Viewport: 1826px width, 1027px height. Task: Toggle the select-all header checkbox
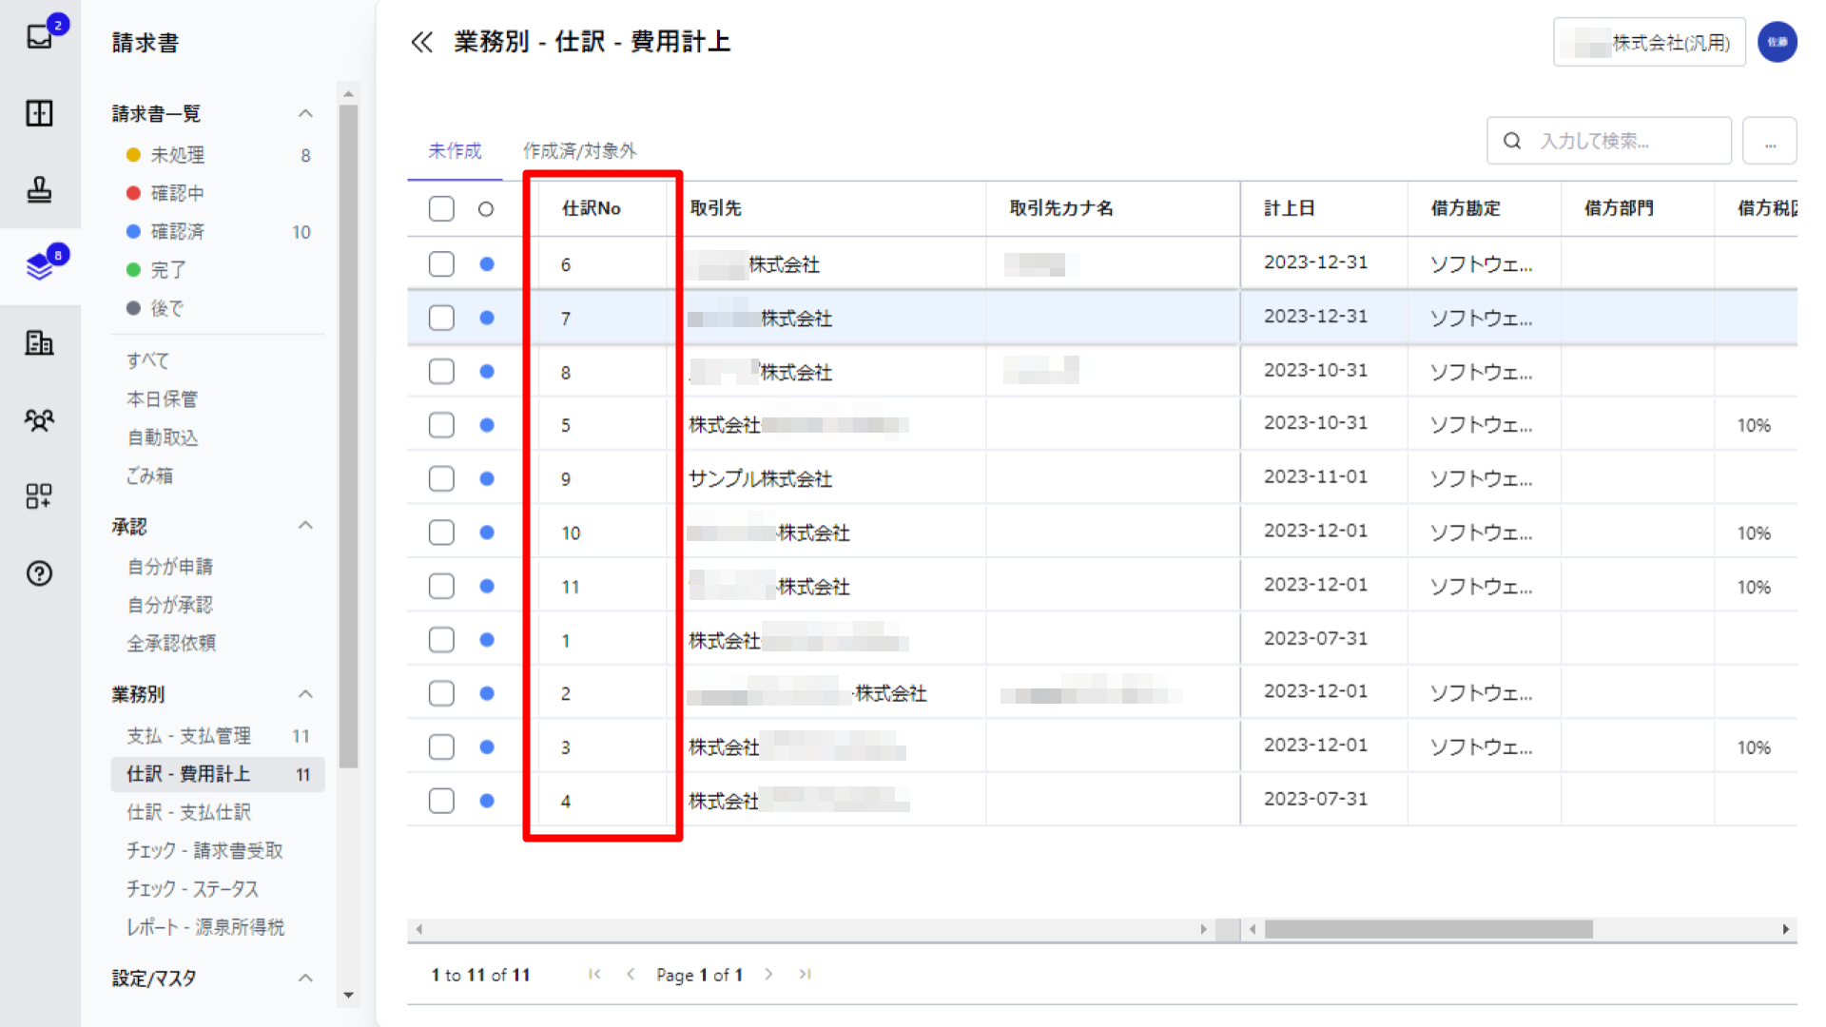click(441, 208)
